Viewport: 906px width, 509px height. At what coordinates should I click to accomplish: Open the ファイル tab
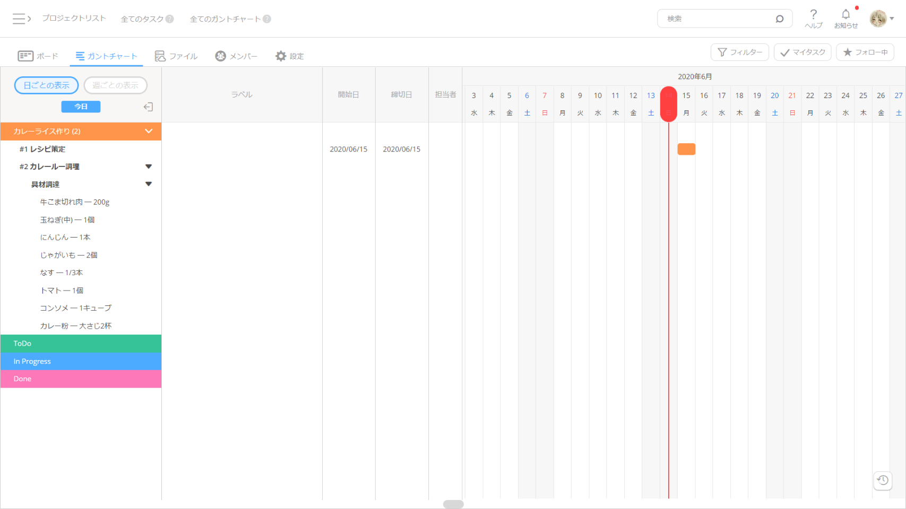pos(176,56)
